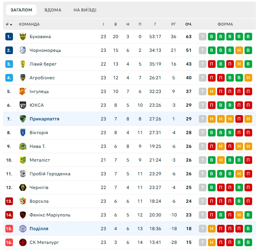Open the ЗАГАЛОМ overall standings tab
259x250 pixels.
click(21, 10)
